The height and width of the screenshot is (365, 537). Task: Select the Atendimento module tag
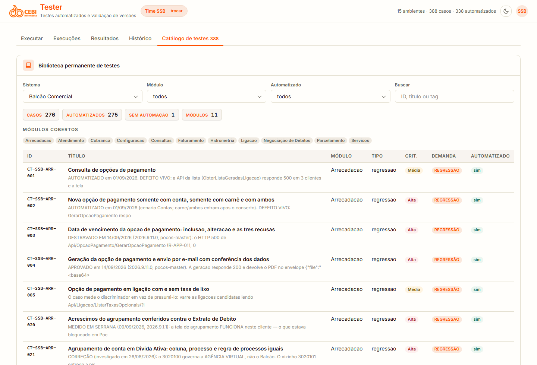71,140
